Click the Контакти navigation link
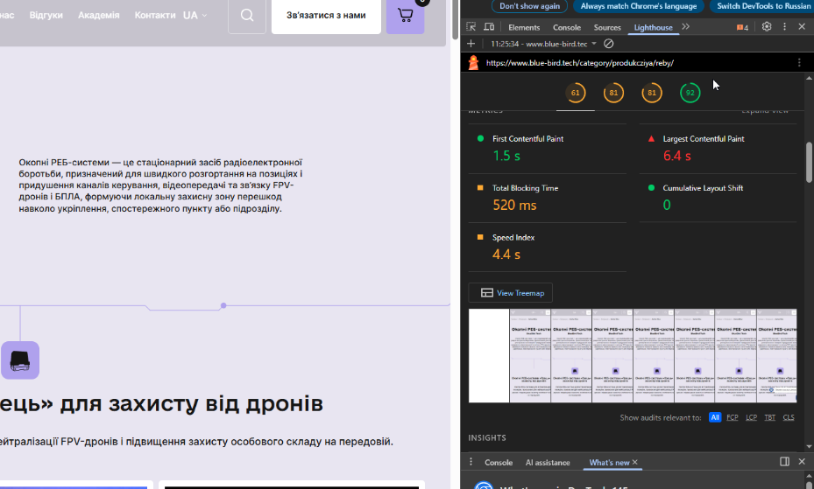The width and height of the screenshot is (814, 489). coord(155,15)
